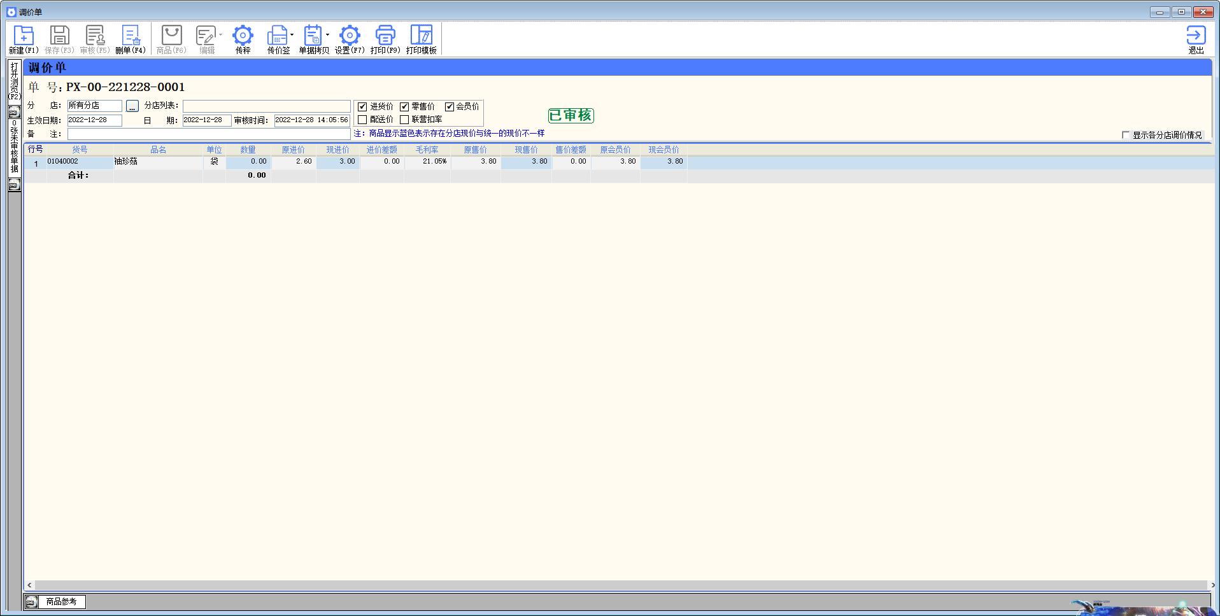The image size is (1220, 616).
Task: Check 显示各分店调价情况
Action: click(1125, 135)
